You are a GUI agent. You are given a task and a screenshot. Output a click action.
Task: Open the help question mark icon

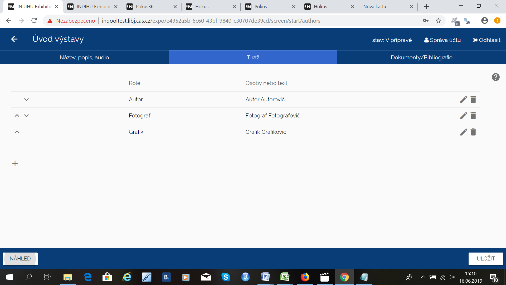pos(495,77)
